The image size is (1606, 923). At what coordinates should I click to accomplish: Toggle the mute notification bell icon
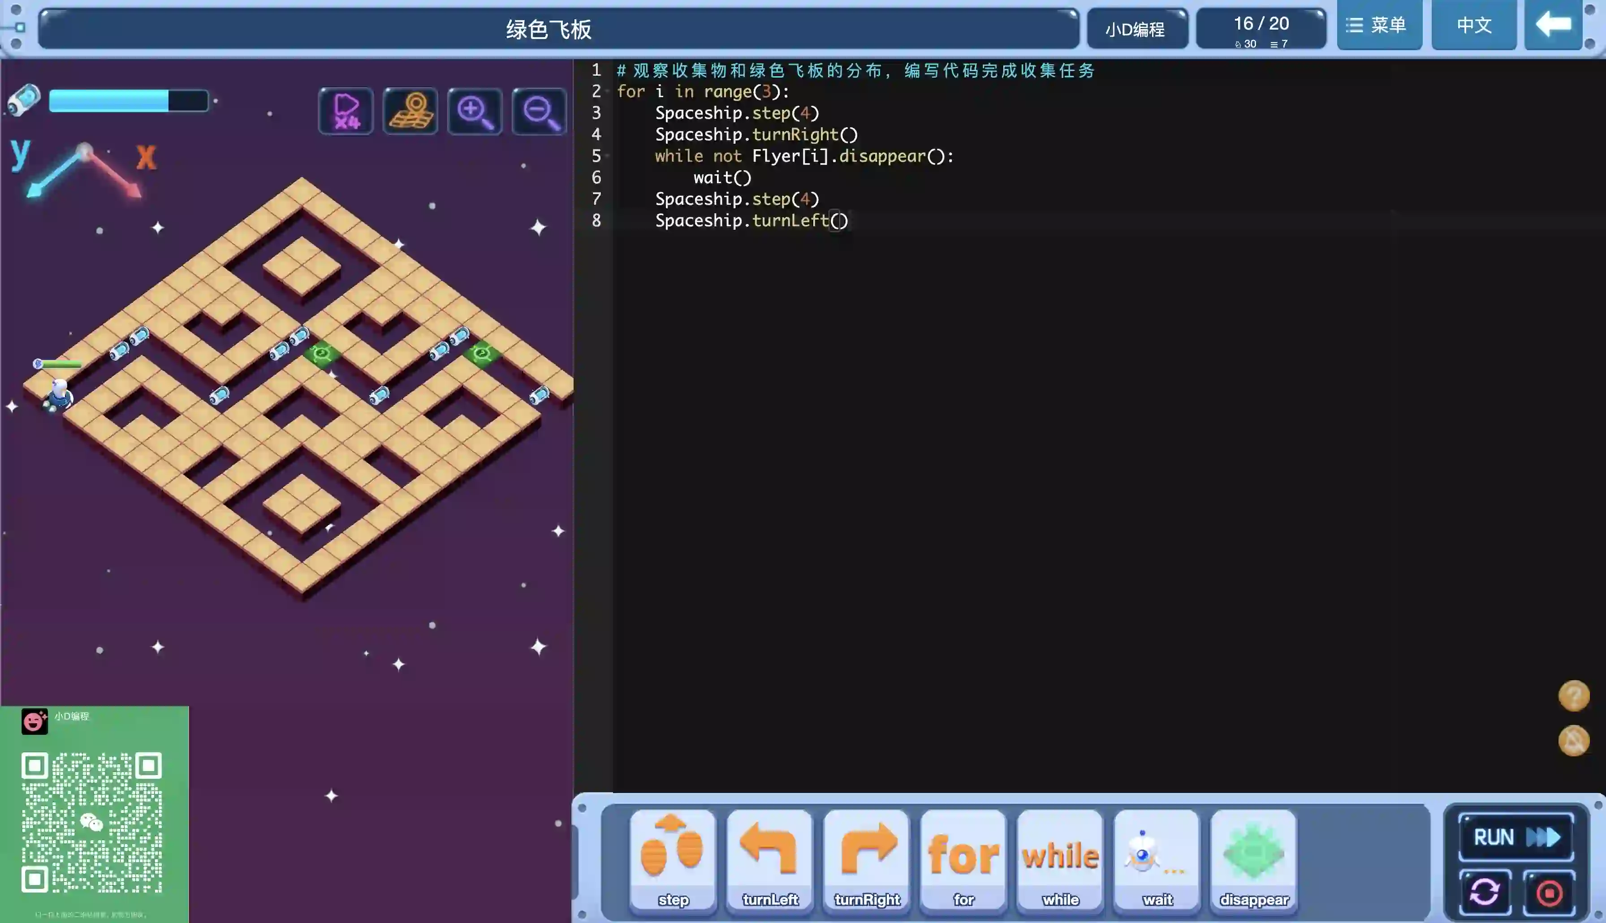click(x=1574, y=741)
